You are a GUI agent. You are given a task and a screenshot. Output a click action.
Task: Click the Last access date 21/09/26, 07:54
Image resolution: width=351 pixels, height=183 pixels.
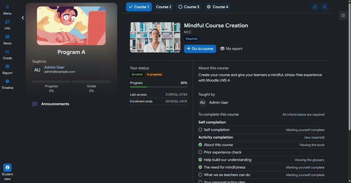click(x=176, y=94)
